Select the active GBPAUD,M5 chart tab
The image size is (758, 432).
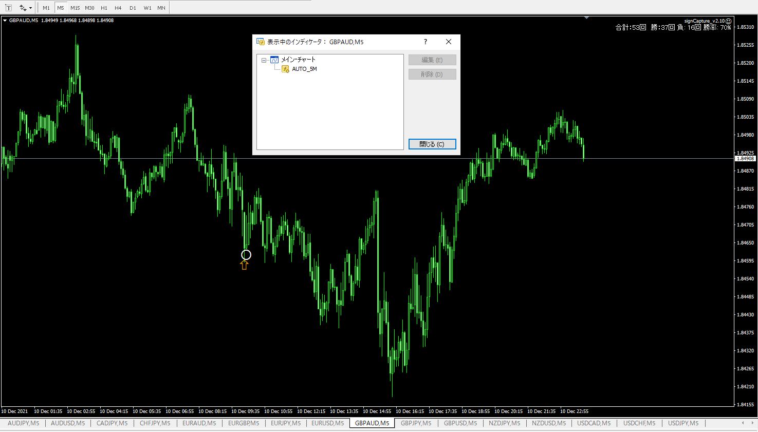point(372,423)
